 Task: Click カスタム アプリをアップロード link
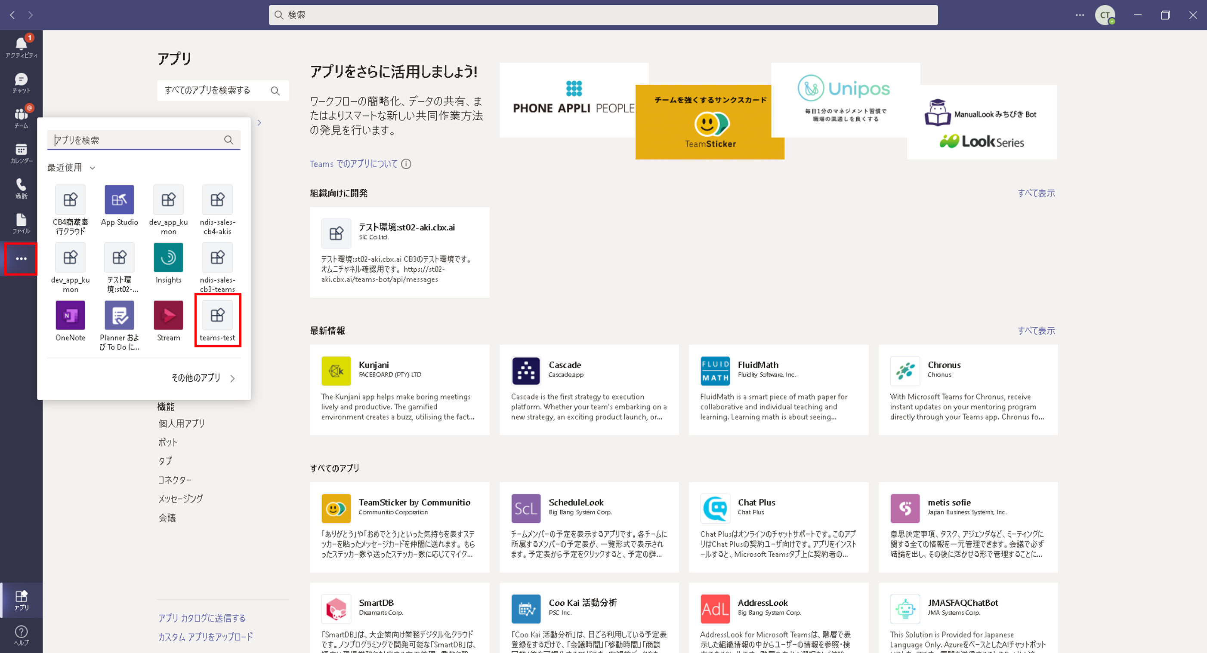205,637
